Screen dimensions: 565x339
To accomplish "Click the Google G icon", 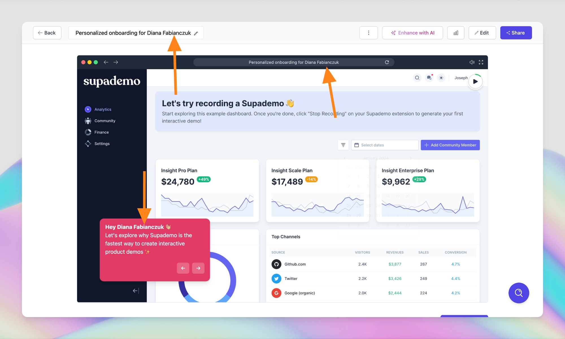I will [x=276, y=293].
